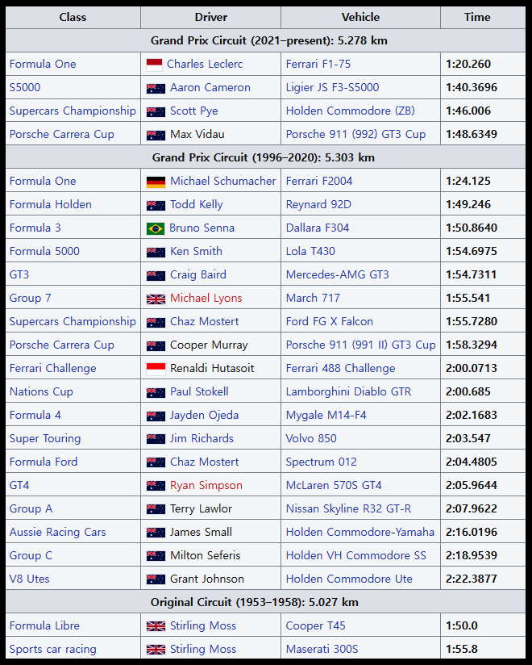Click UK flag in Sports car racing row
This screenshot has width=532, height=665.
click(156, 650)
